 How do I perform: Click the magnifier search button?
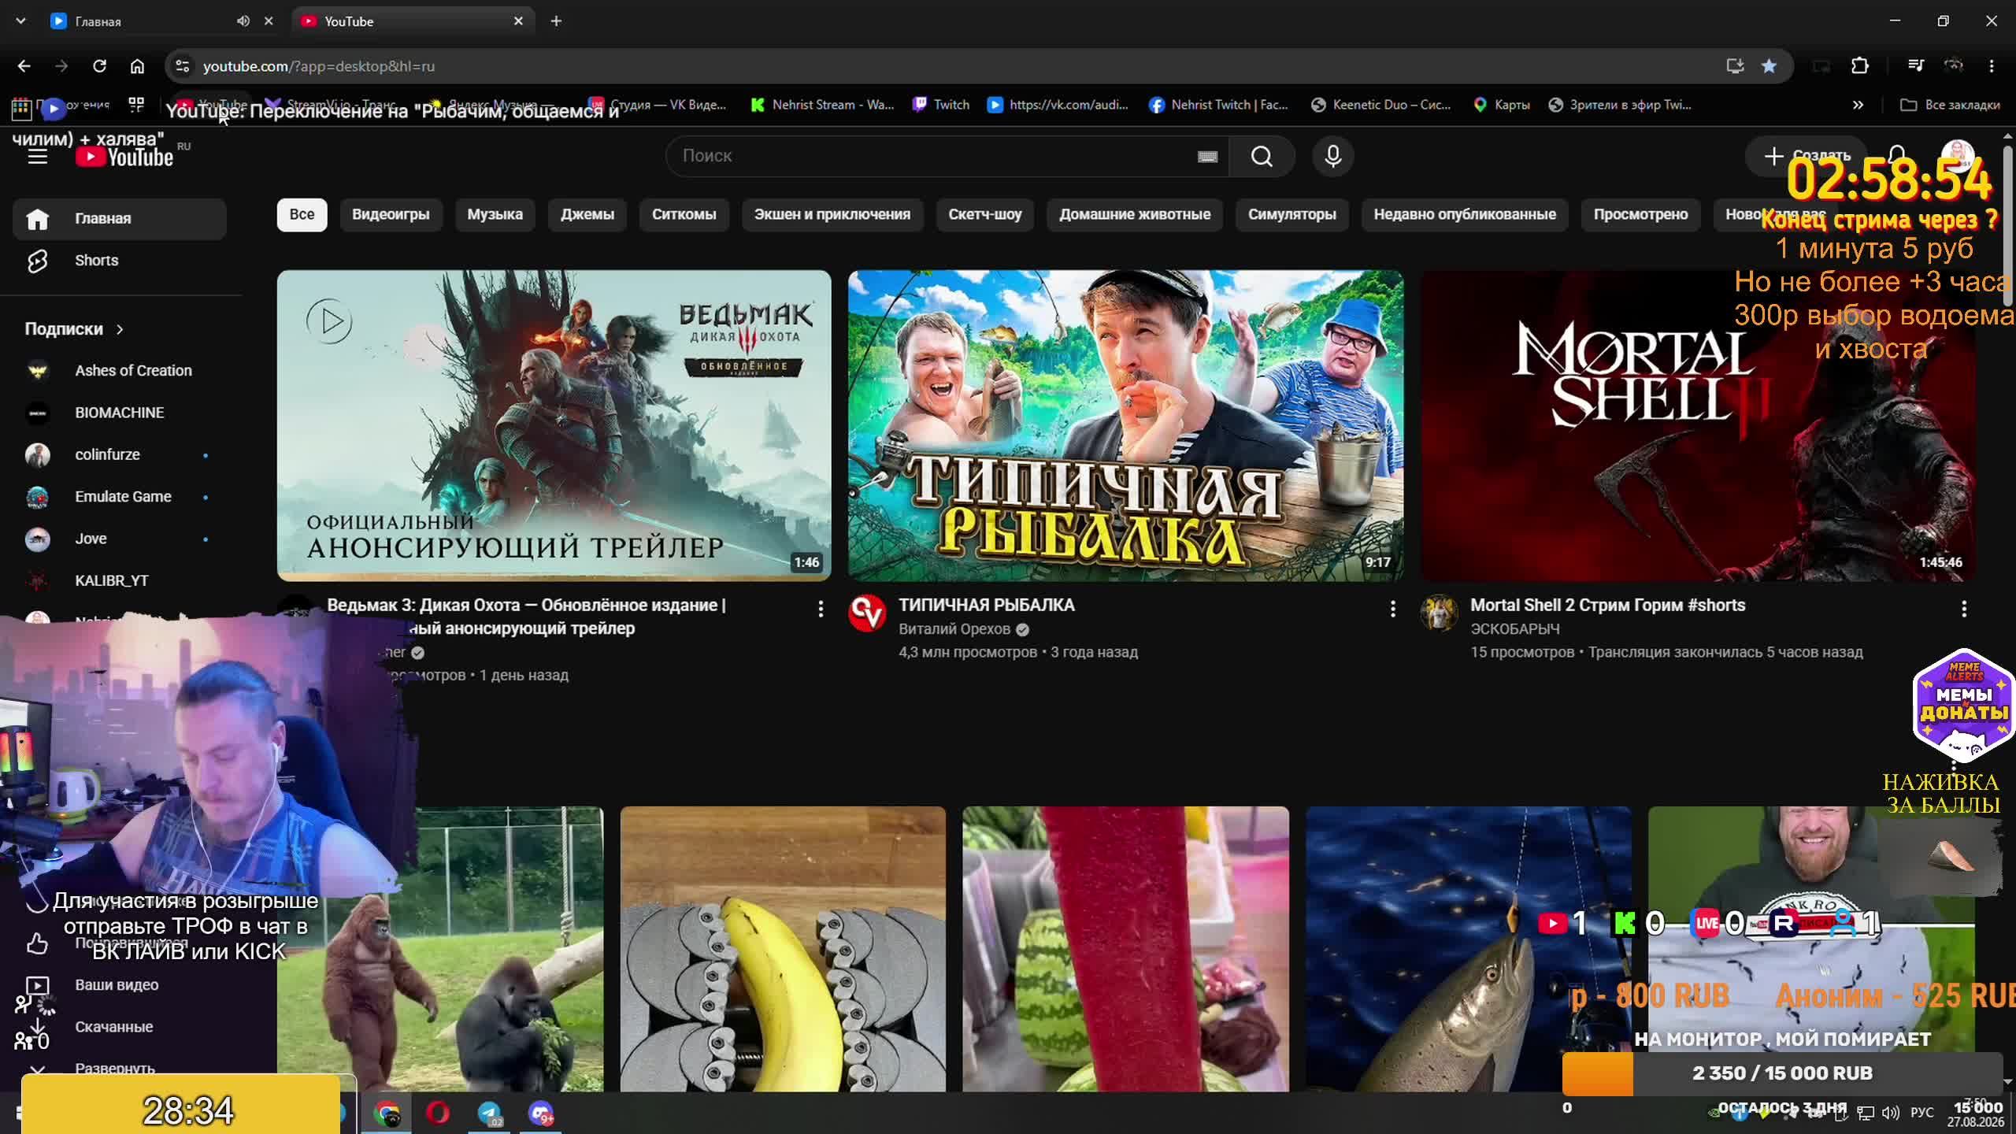point(1262,156)
